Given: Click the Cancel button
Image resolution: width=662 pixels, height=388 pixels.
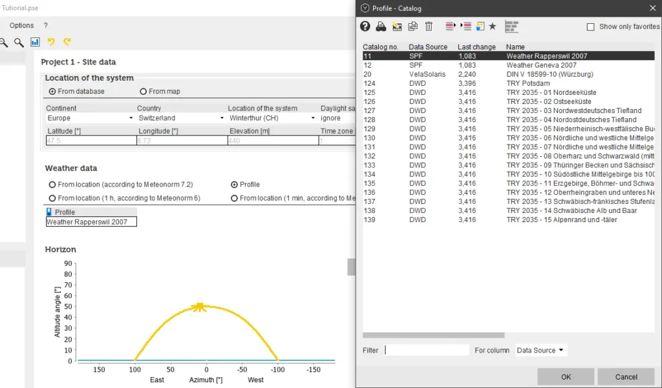Looking at the screenshot, I should tap(626, 377).
